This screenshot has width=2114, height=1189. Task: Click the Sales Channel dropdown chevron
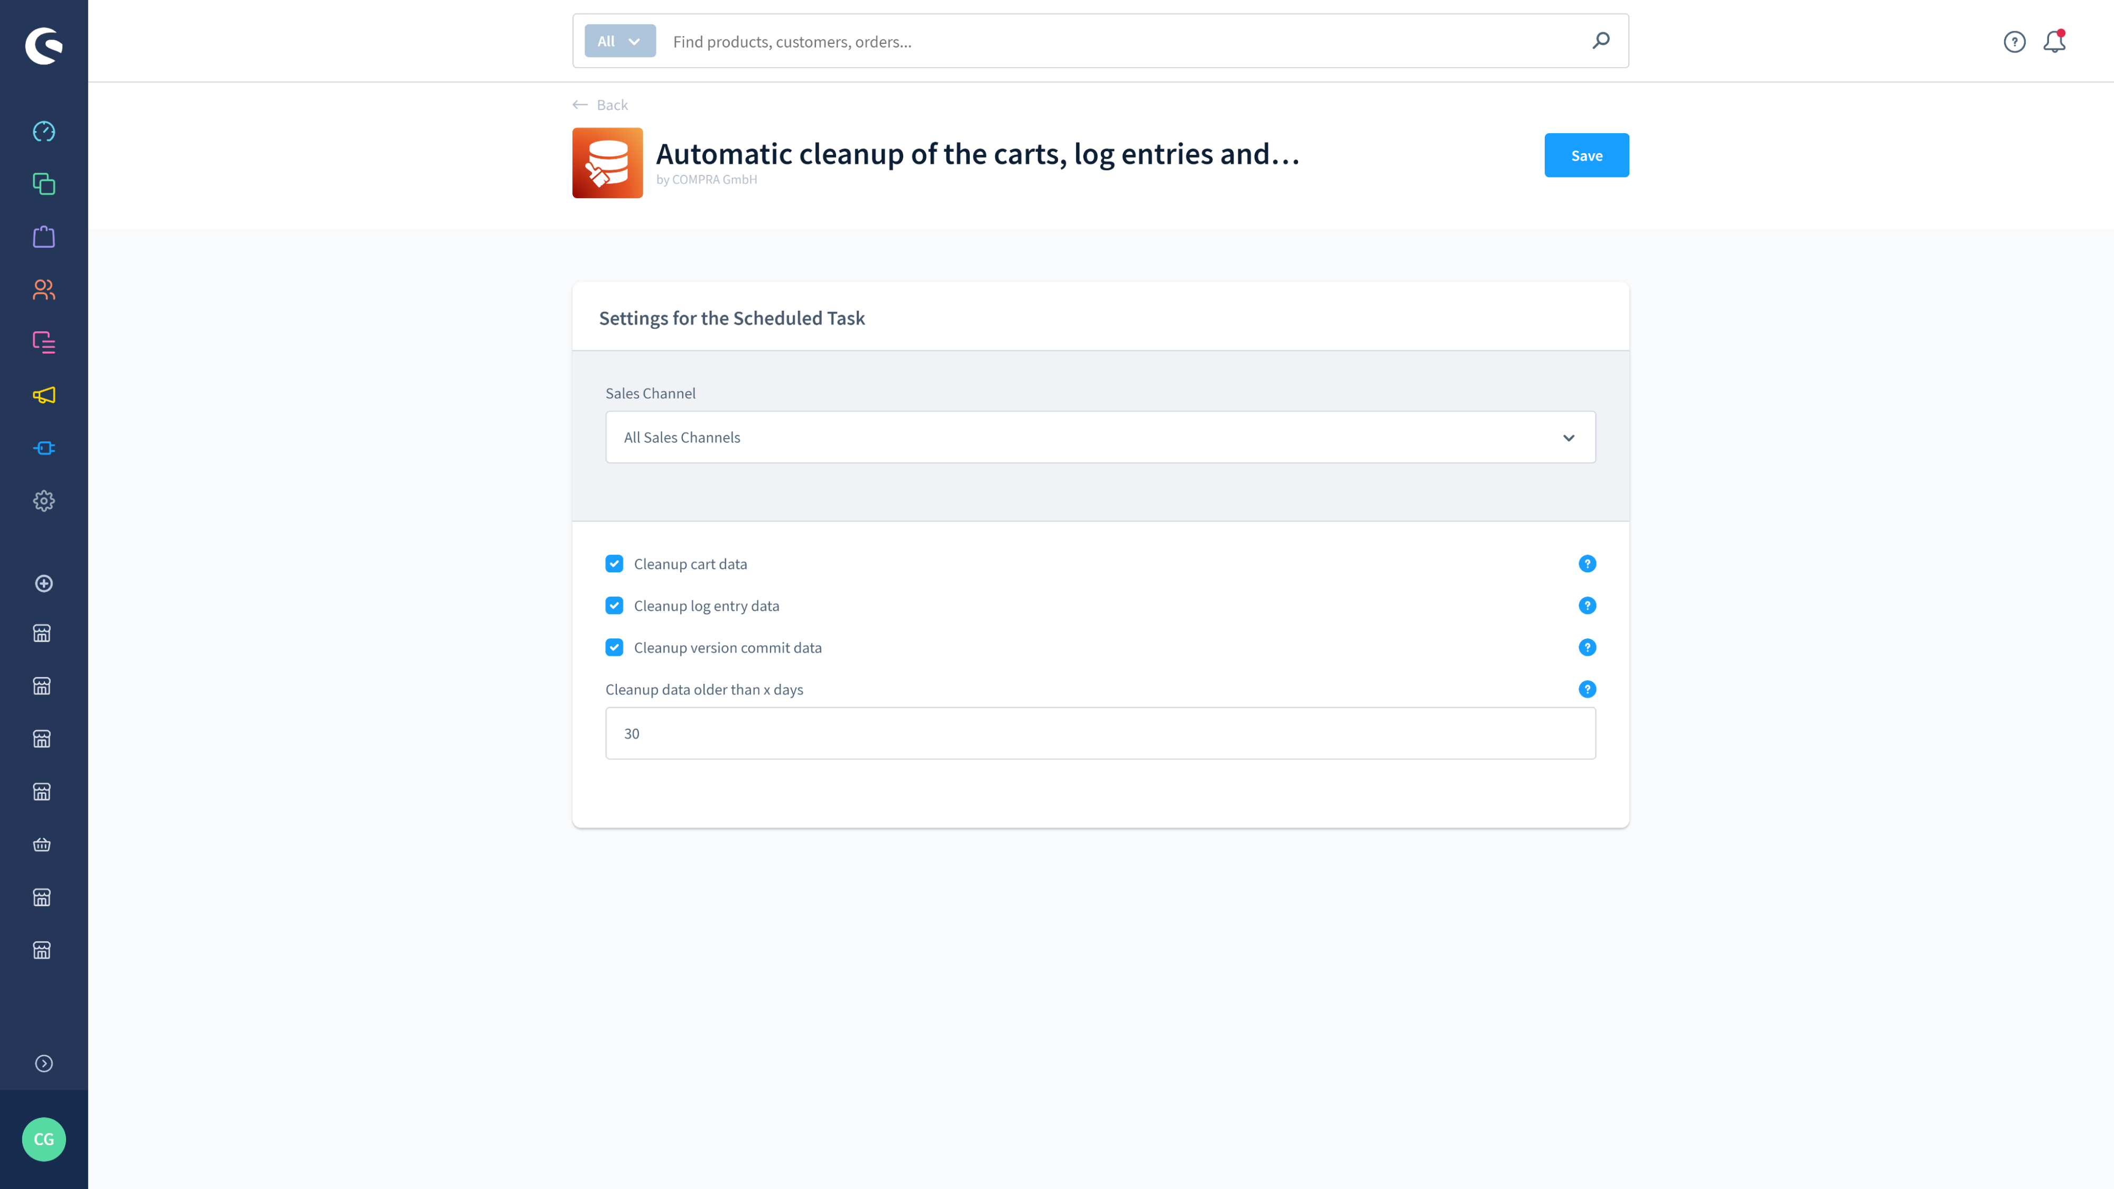coord(1568,438)
